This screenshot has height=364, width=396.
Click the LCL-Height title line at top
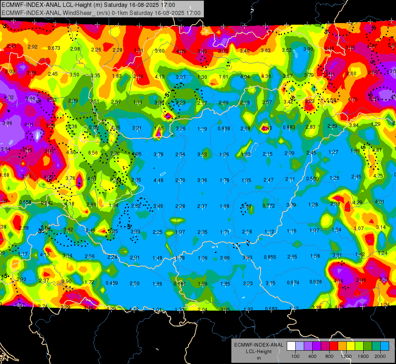(x=88, y=5)
